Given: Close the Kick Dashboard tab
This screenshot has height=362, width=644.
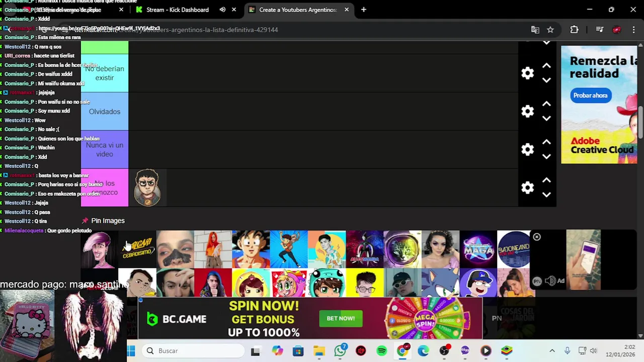Looking at the screenshot, I should (234, 10).
